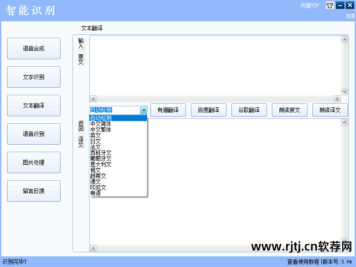This screenshot has height=267, width=356.
Task: Click the translation box scroll-up arrow
Action: pyautogui.click(x=344, y=123)
